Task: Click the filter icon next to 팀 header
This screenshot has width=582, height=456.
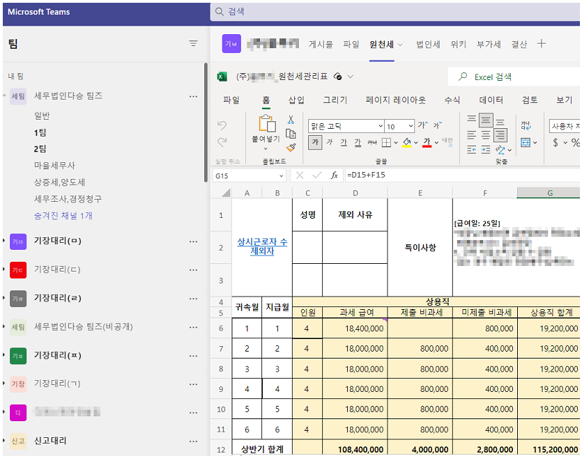Action: click(193, 43)
